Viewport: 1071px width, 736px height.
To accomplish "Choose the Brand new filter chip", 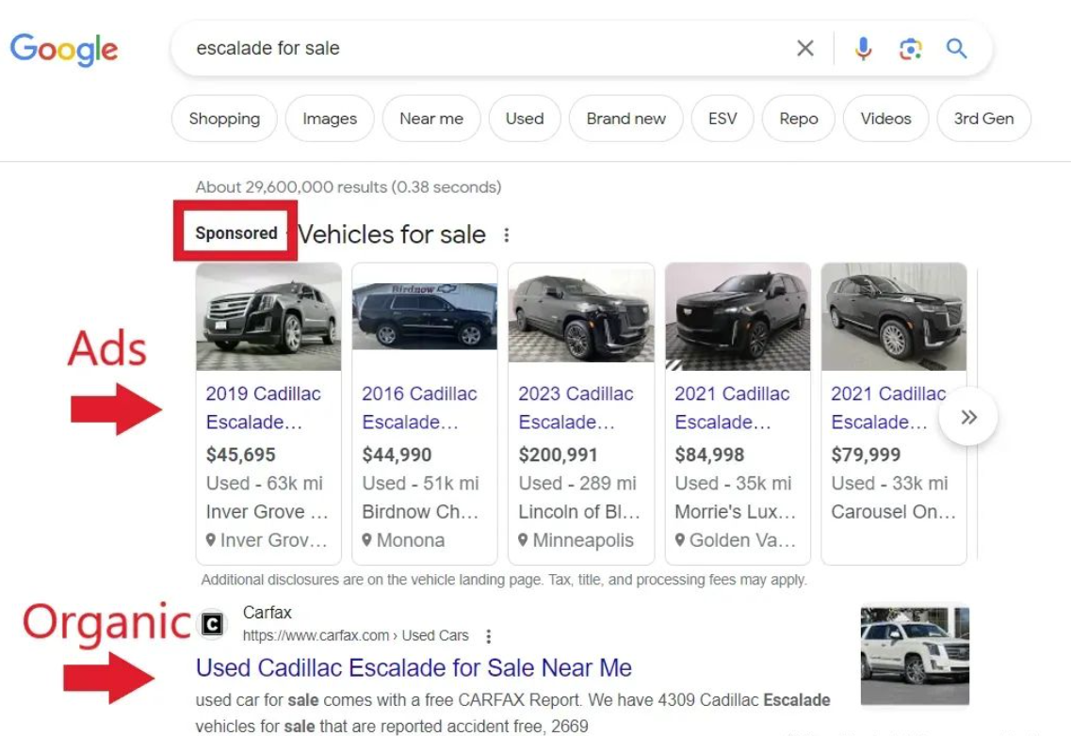I will click(x=626, y=119).
